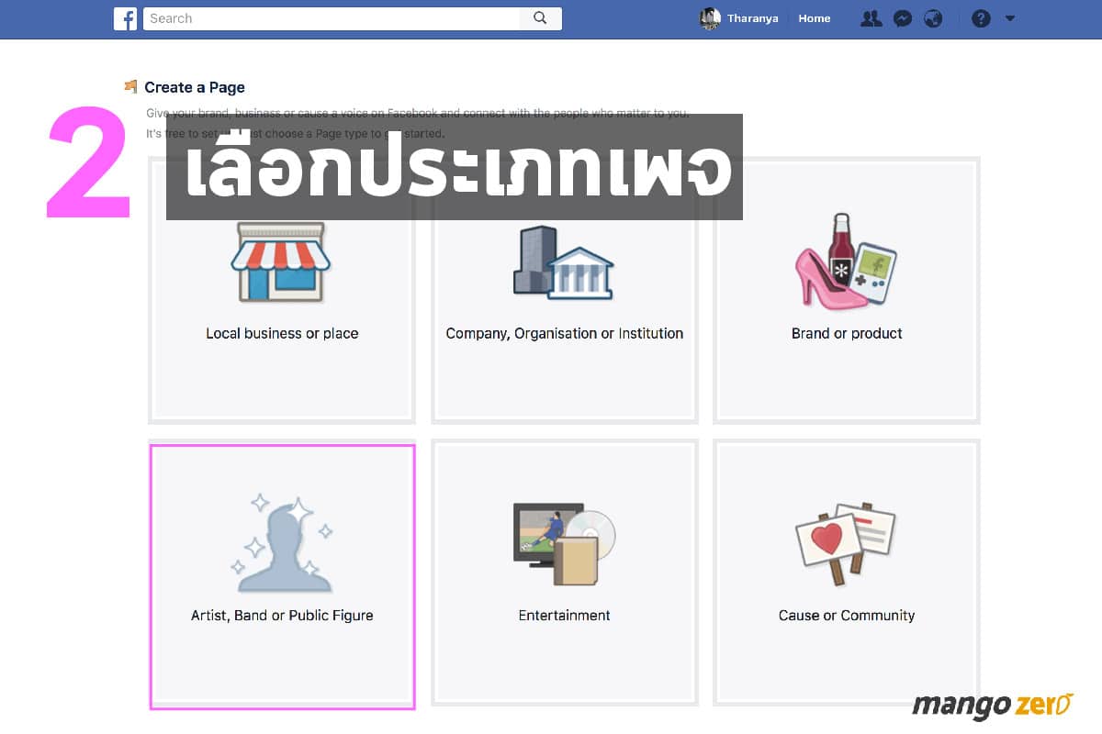
Task: Open the Home menu item
Action: tap(814, 18)
